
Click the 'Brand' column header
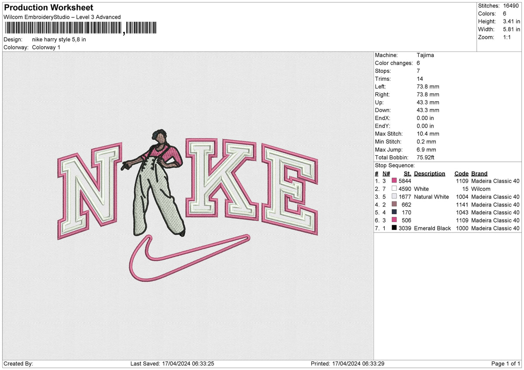pos(479,174)
